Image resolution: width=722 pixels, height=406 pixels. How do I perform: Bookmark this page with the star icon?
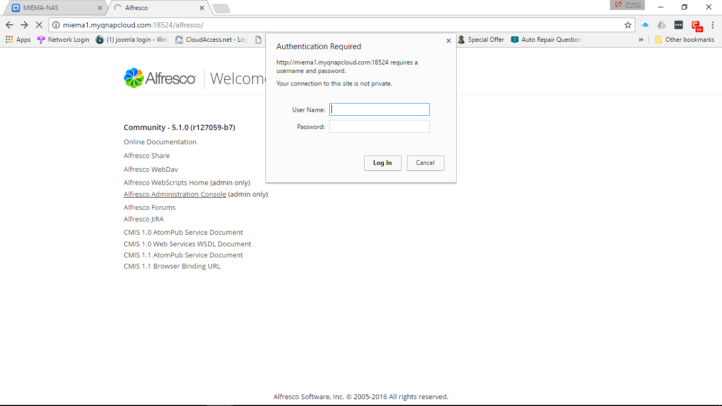pyautogui.click(x=628, y=25)
